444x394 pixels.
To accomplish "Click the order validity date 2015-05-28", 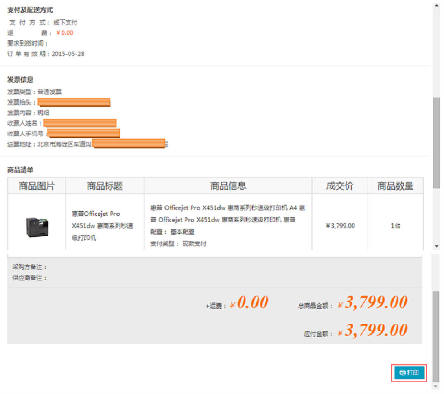I will click(x=68, y=54).
